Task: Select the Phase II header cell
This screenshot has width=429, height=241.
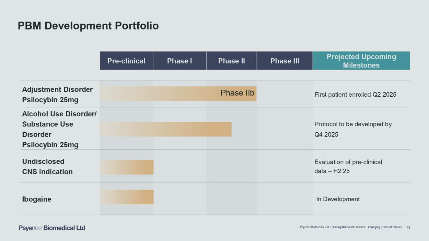Action: 232,61
